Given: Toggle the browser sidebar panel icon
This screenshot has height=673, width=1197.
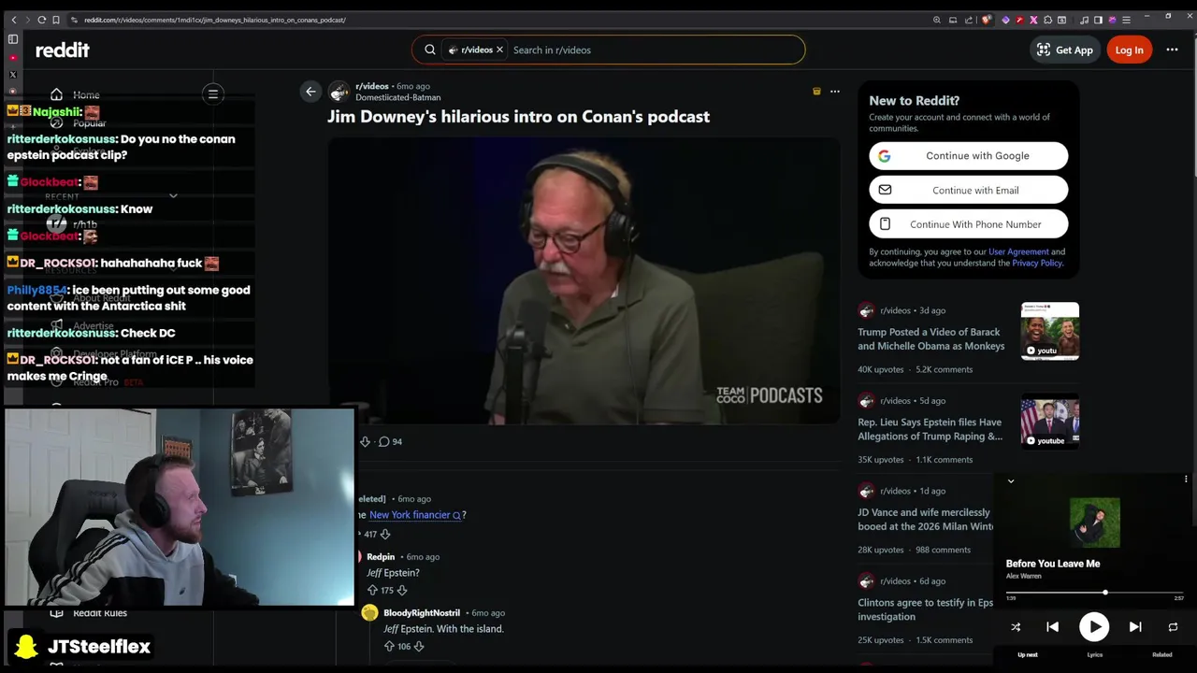Looking at the screenshot, I should click(x=1098, y=20).
